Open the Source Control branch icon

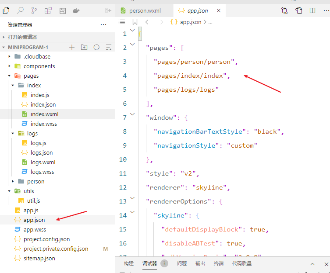34,10
